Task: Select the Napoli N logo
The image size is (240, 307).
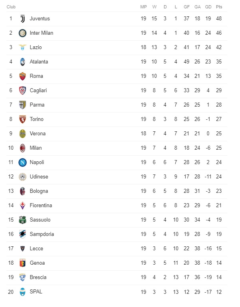Action: 22,162
